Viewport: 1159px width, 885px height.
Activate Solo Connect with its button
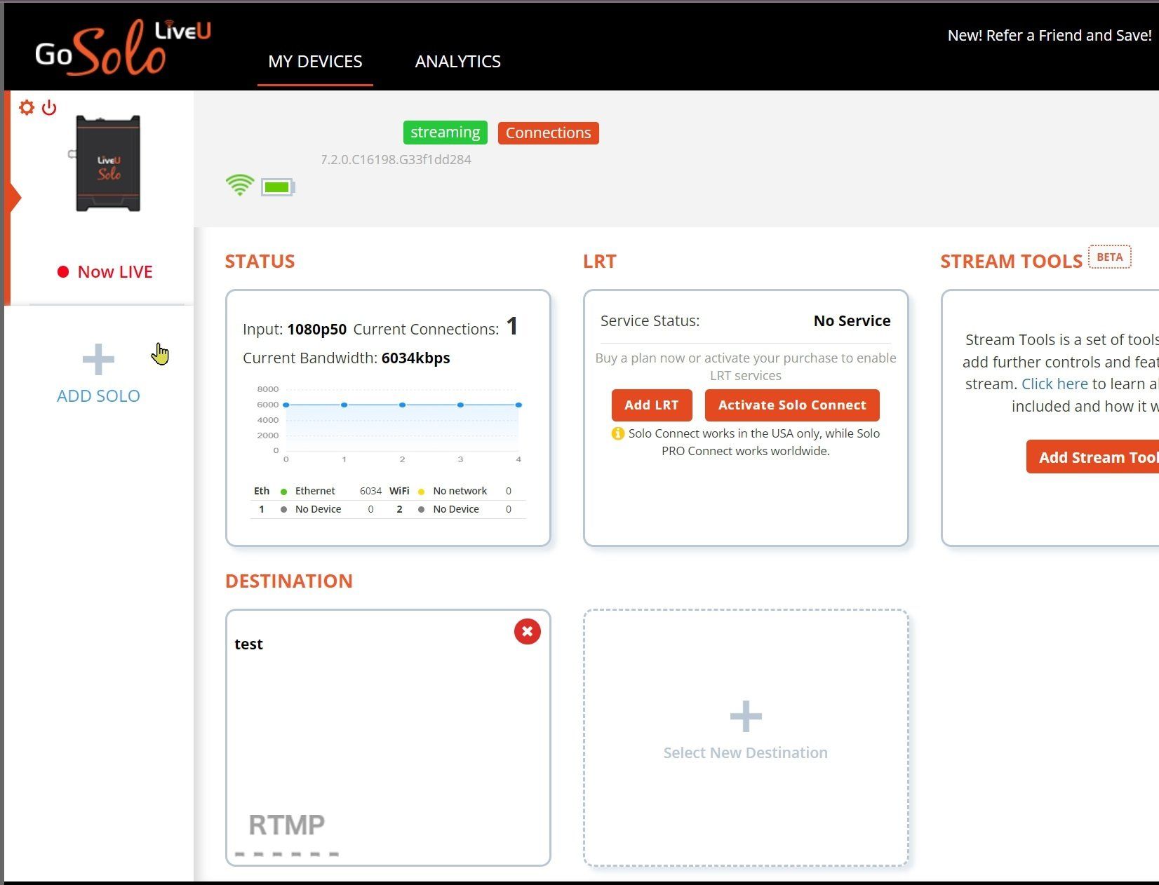[792, 405]
